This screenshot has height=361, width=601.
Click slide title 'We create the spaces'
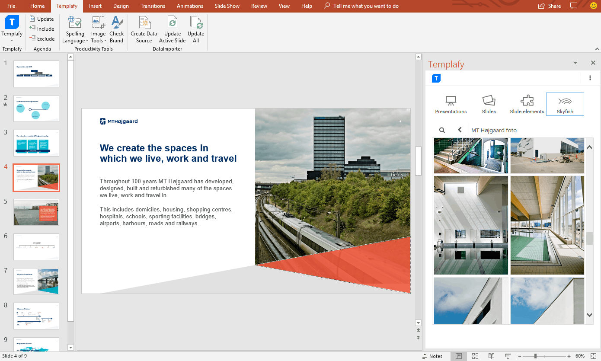(168, 153)
